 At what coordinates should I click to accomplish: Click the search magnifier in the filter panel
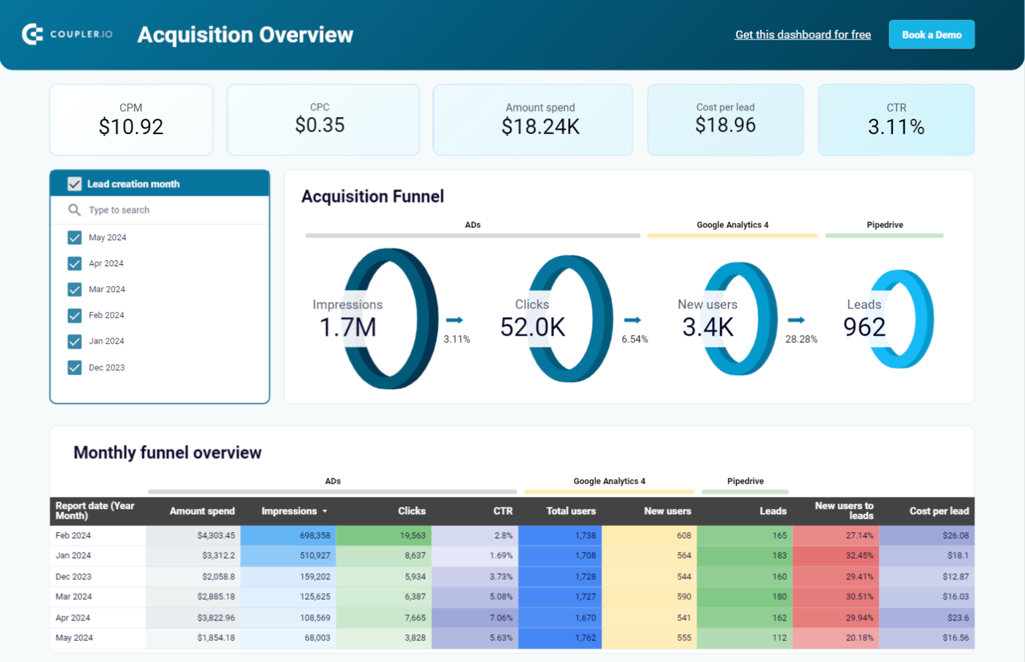pyautogui.click(x=74, y=210)
